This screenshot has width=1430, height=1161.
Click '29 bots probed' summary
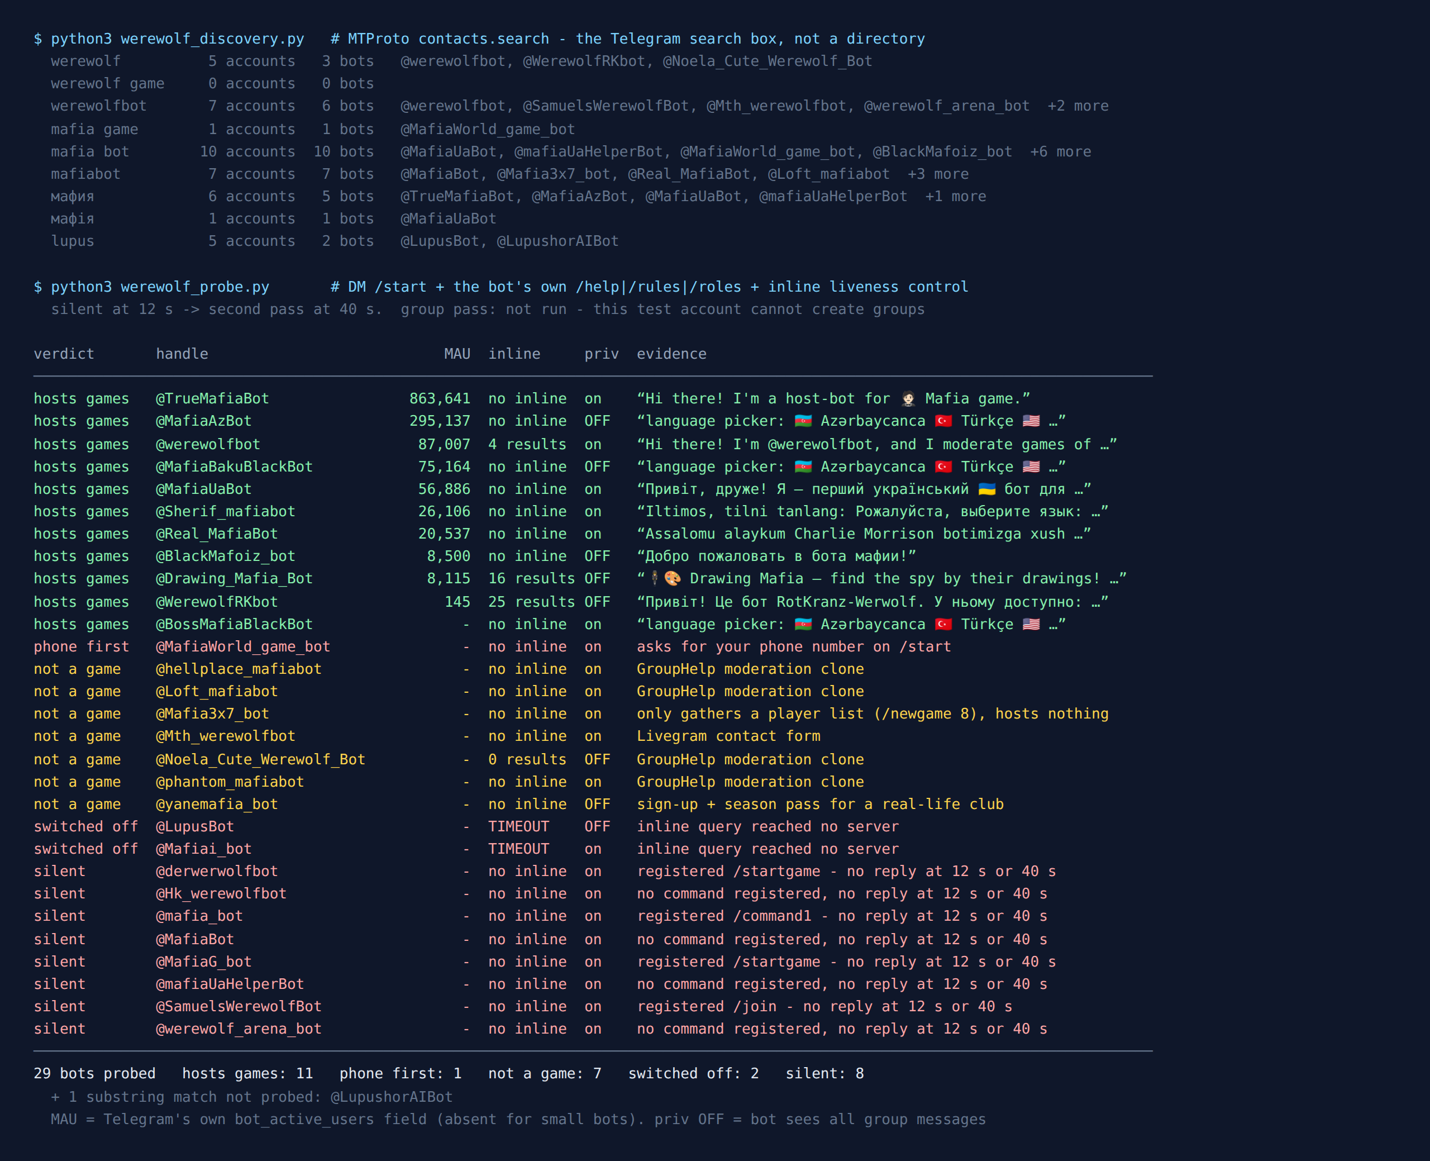tap(94, 1074)
